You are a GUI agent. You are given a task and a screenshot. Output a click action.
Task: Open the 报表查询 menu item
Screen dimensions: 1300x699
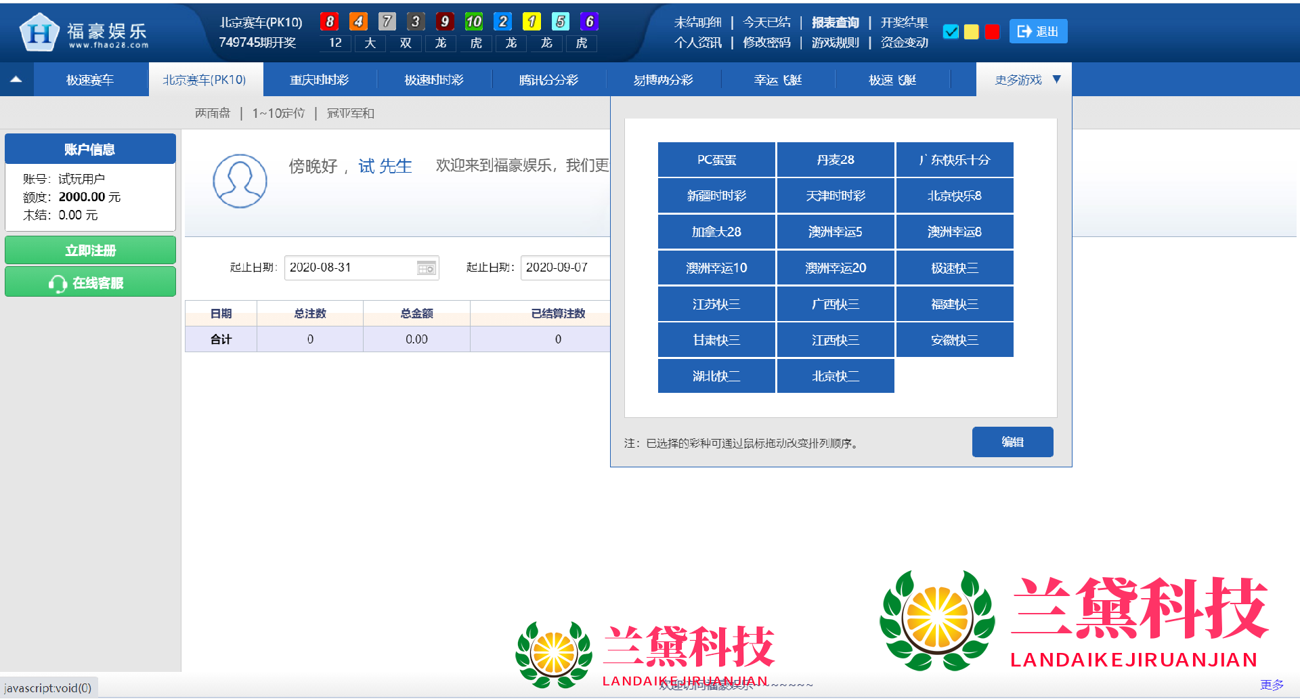pyautogui.click(x=835, y=22)
